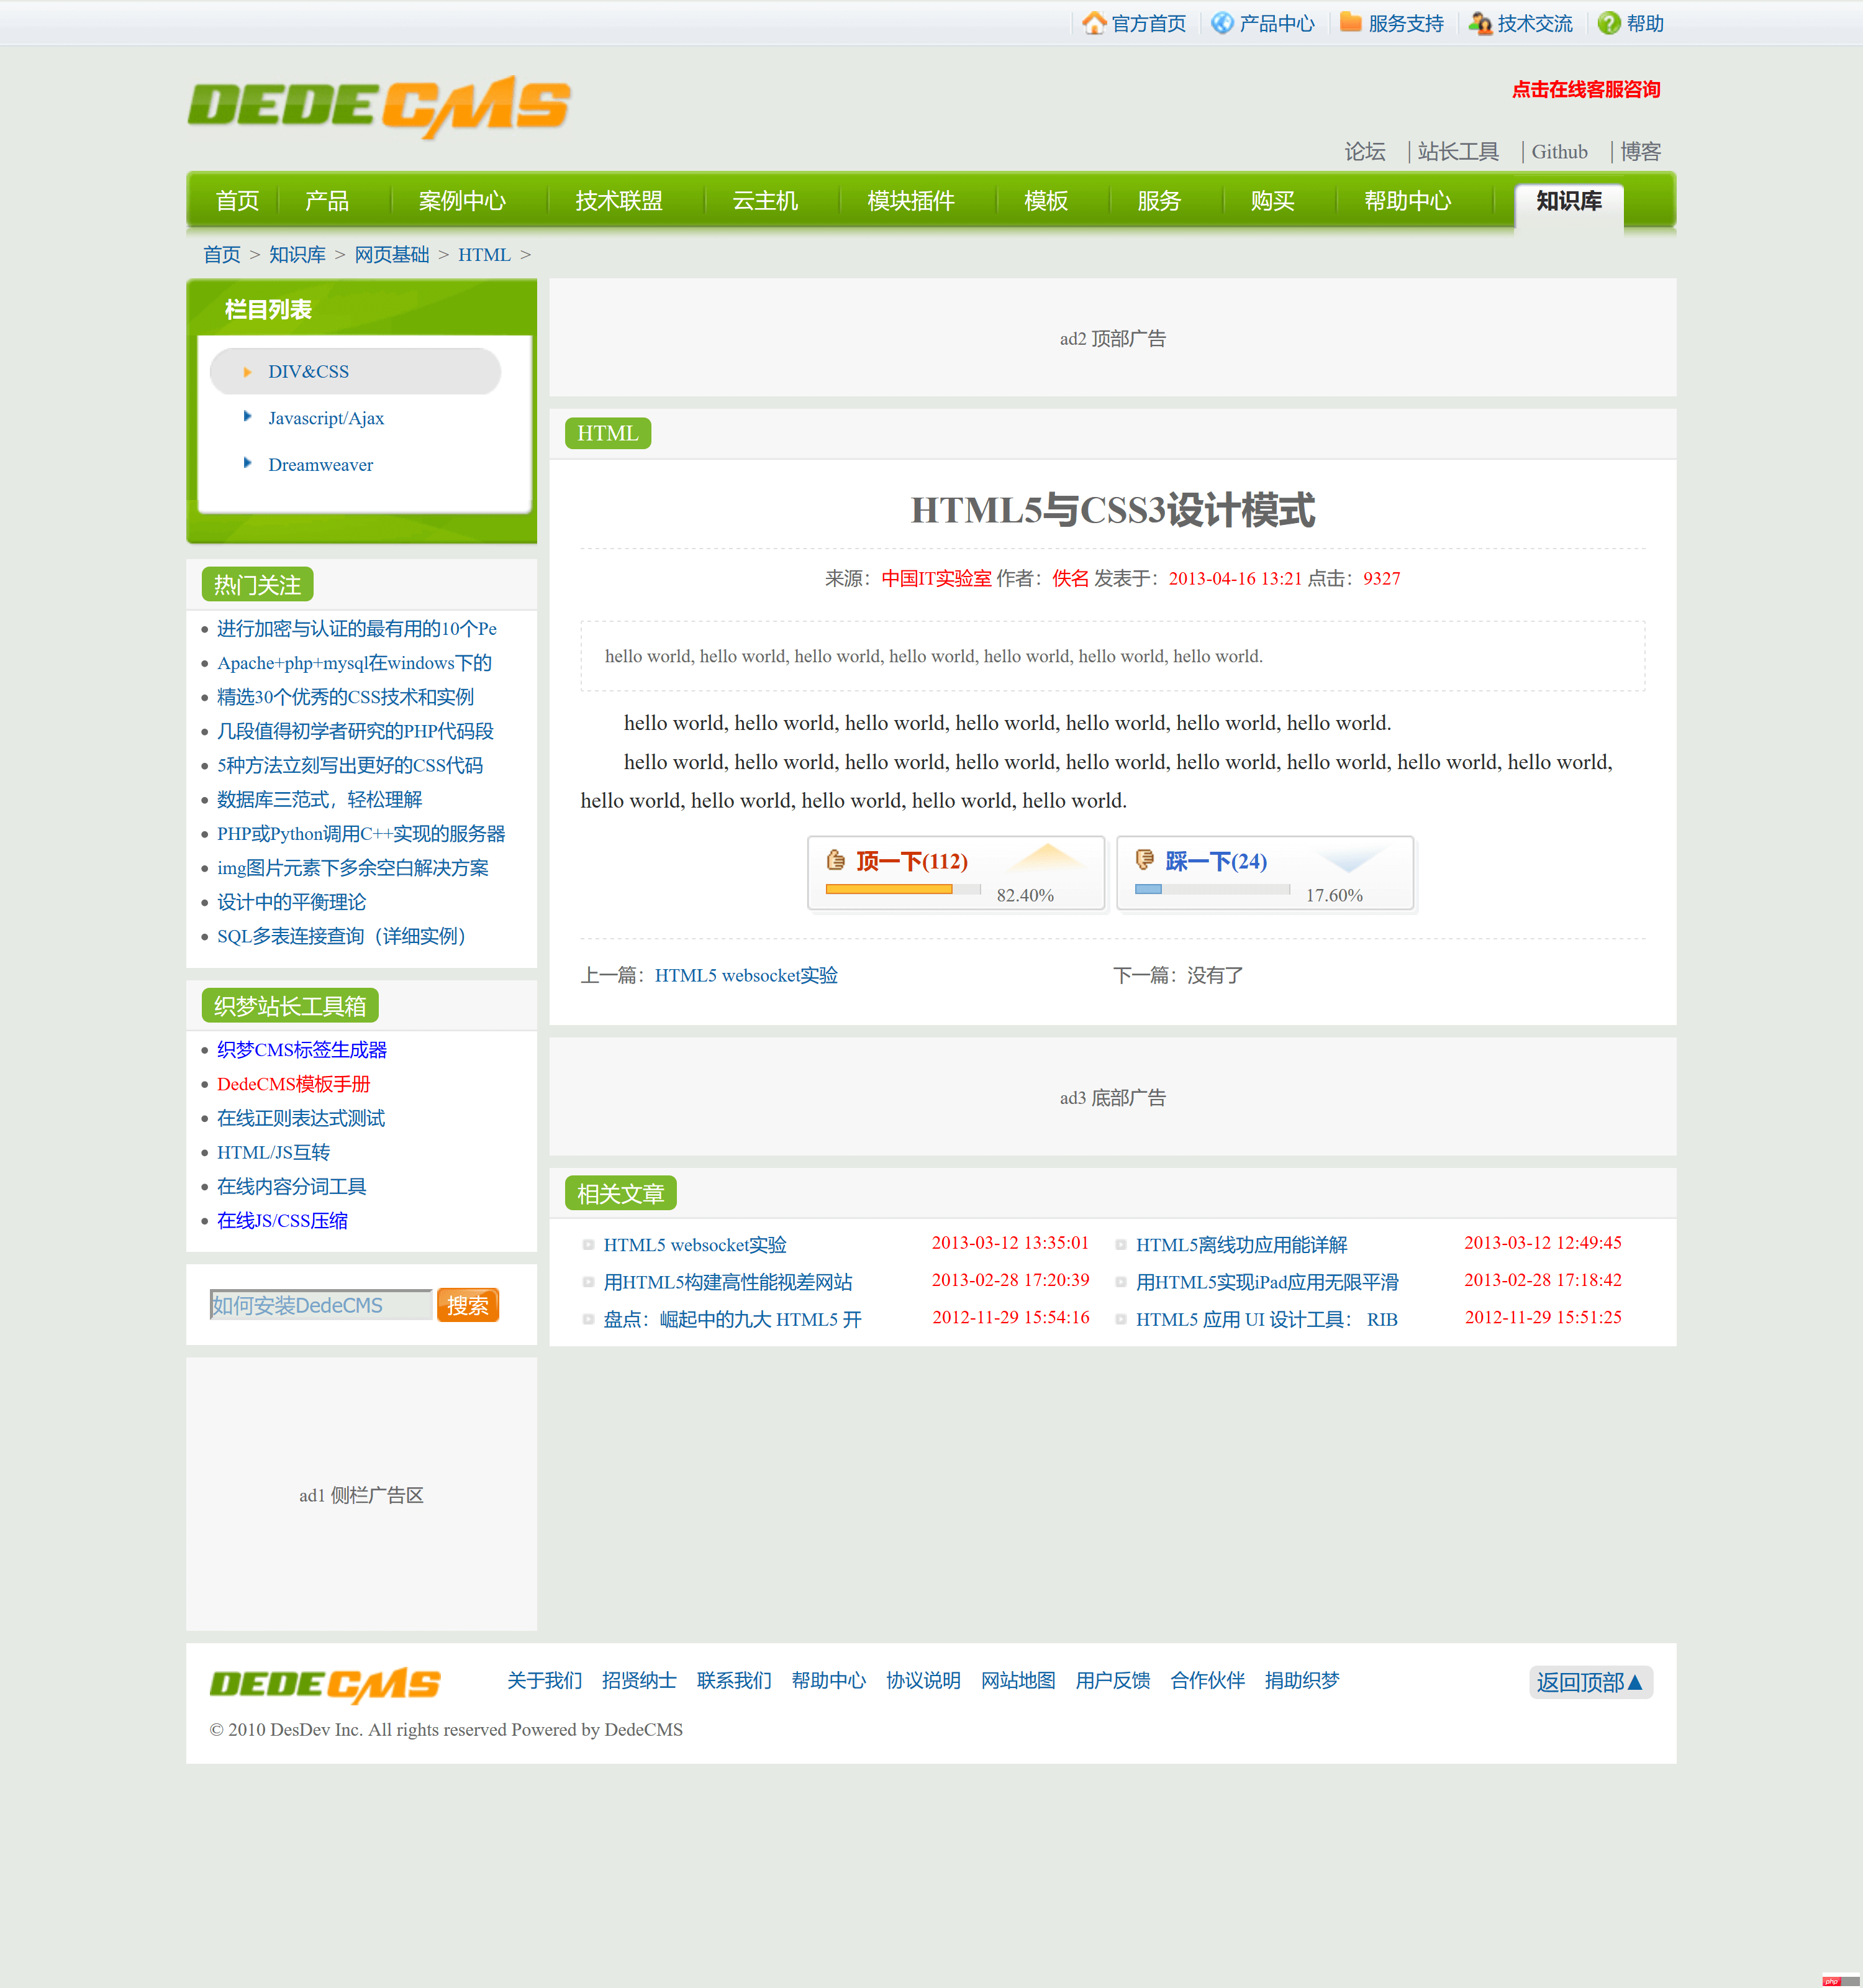1863x1988 pixels.
Task: Open 设计中的平衡理论 article
Action: point(292,902)
